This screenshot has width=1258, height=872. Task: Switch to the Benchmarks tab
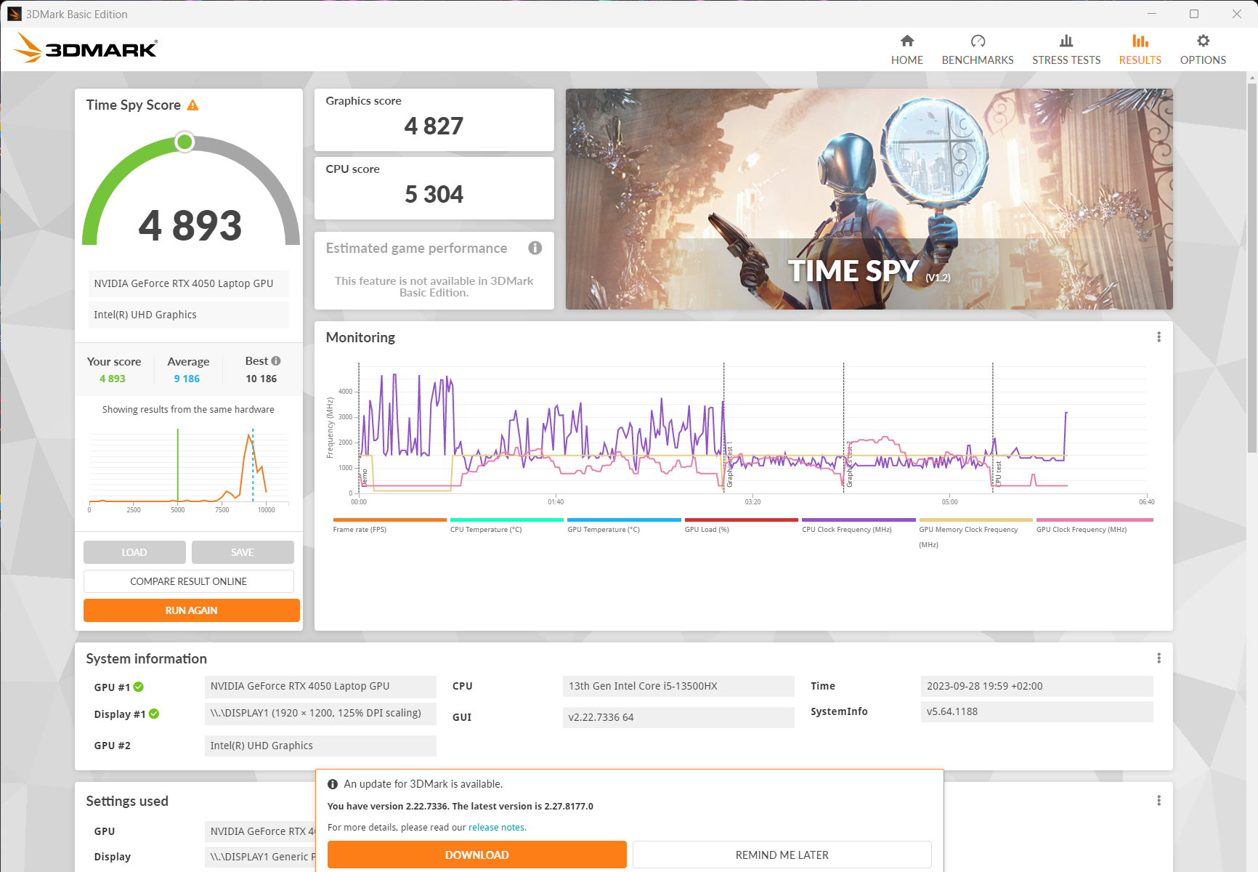(x=978, y=50)
